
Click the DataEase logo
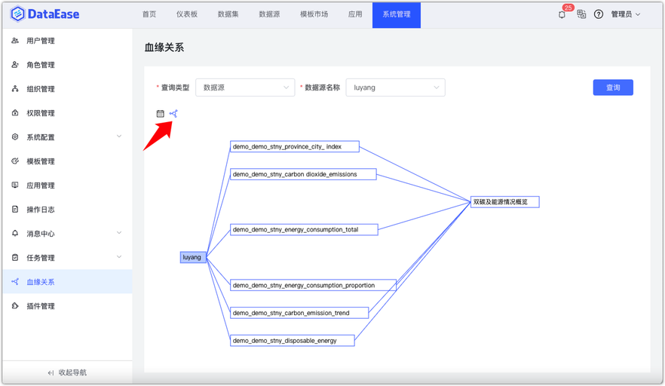[45, 14]
